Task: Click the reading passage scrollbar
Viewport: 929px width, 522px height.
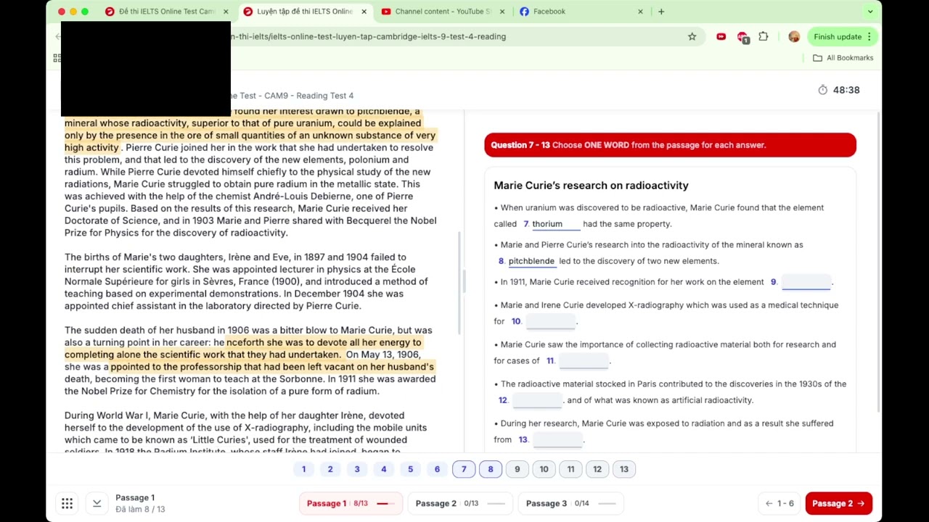Action: 459,283
